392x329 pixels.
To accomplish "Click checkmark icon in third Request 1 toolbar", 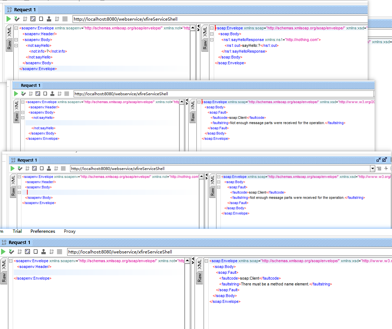I will coord(20,168).
